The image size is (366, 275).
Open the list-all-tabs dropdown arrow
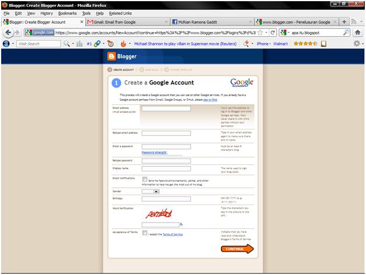(x=361, y=22)
